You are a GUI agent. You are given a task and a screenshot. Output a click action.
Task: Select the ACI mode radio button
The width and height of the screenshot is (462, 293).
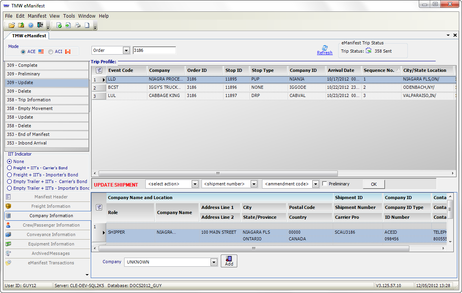tap(51, 52)
